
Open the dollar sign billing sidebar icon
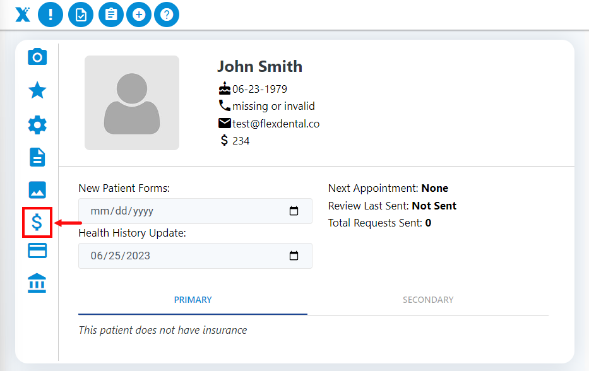point(37,222)
